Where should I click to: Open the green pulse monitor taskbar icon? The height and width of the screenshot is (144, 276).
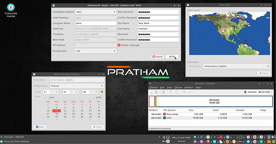(x=261, y=142)
